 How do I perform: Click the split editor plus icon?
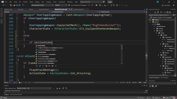coord(146,12)
